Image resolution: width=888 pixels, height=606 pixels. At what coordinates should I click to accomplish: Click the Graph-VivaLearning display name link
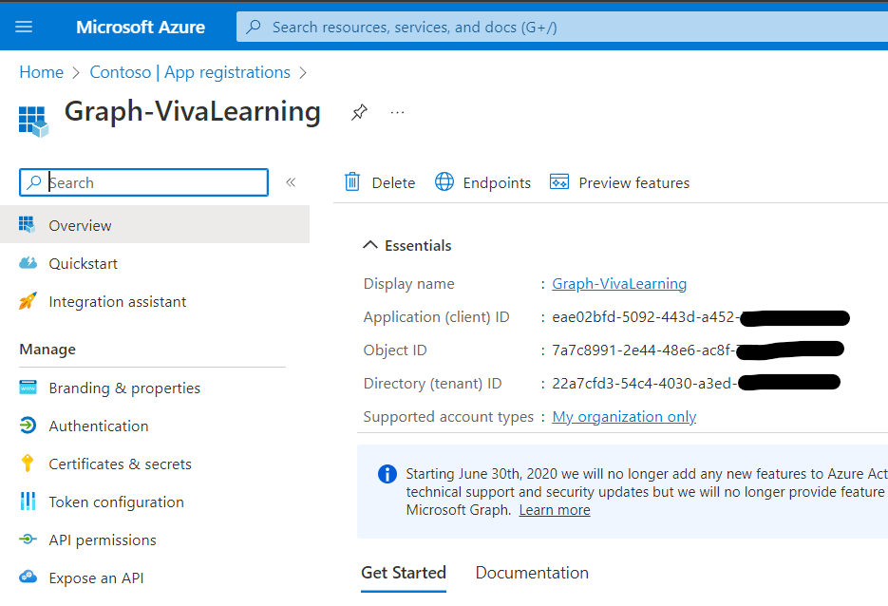click(x=619, y=283)
